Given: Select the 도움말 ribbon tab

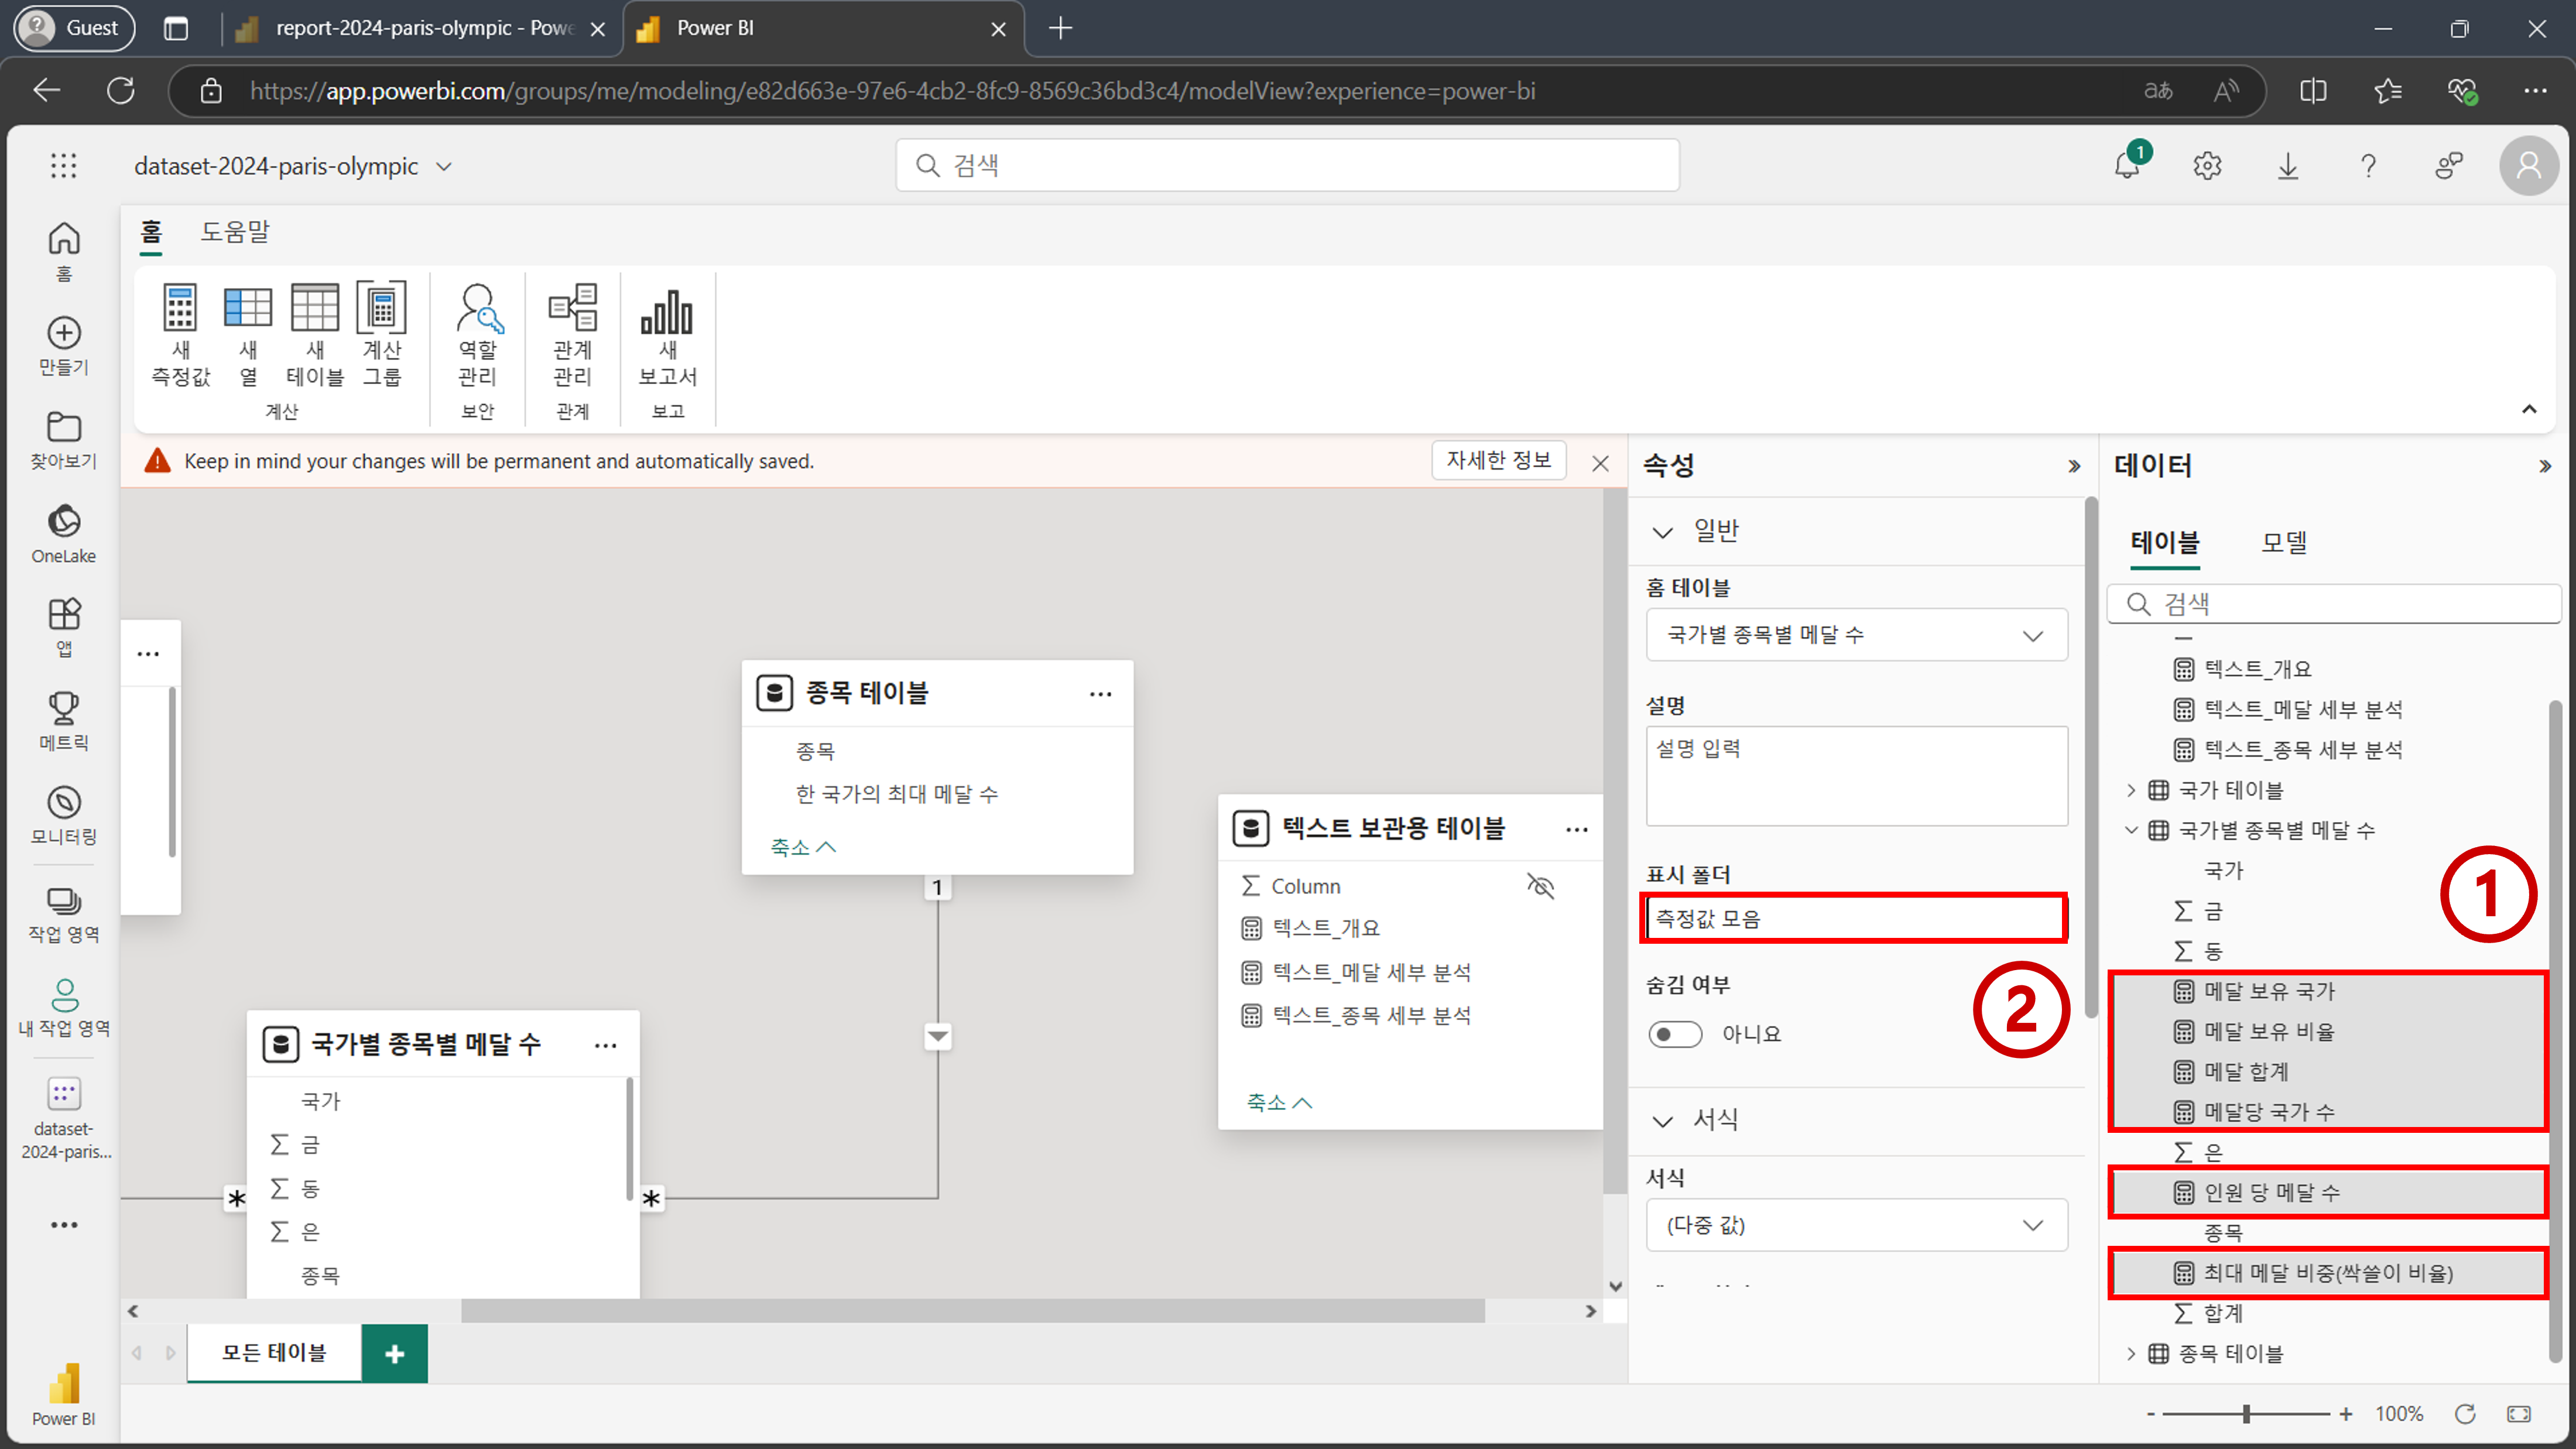Looking at the screenshot, I should click(x=235, y=232).
